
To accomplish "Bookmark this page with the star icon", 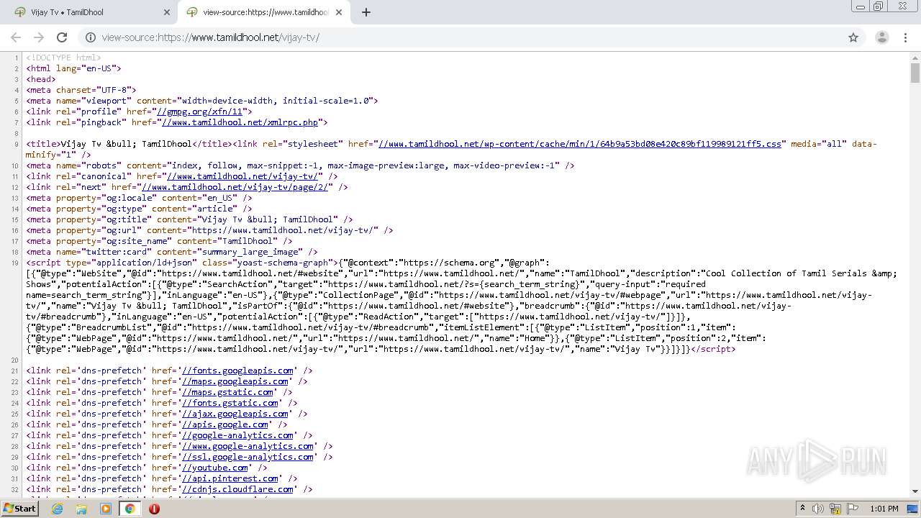I will tap(853, 37).
